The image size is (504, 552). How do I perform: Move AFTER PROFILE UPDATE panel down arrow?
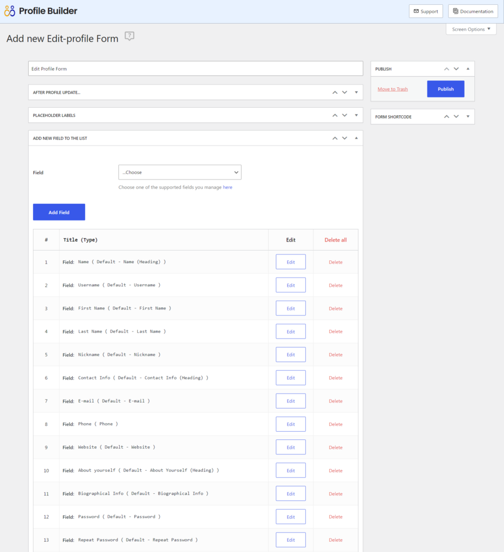point(344,92)
